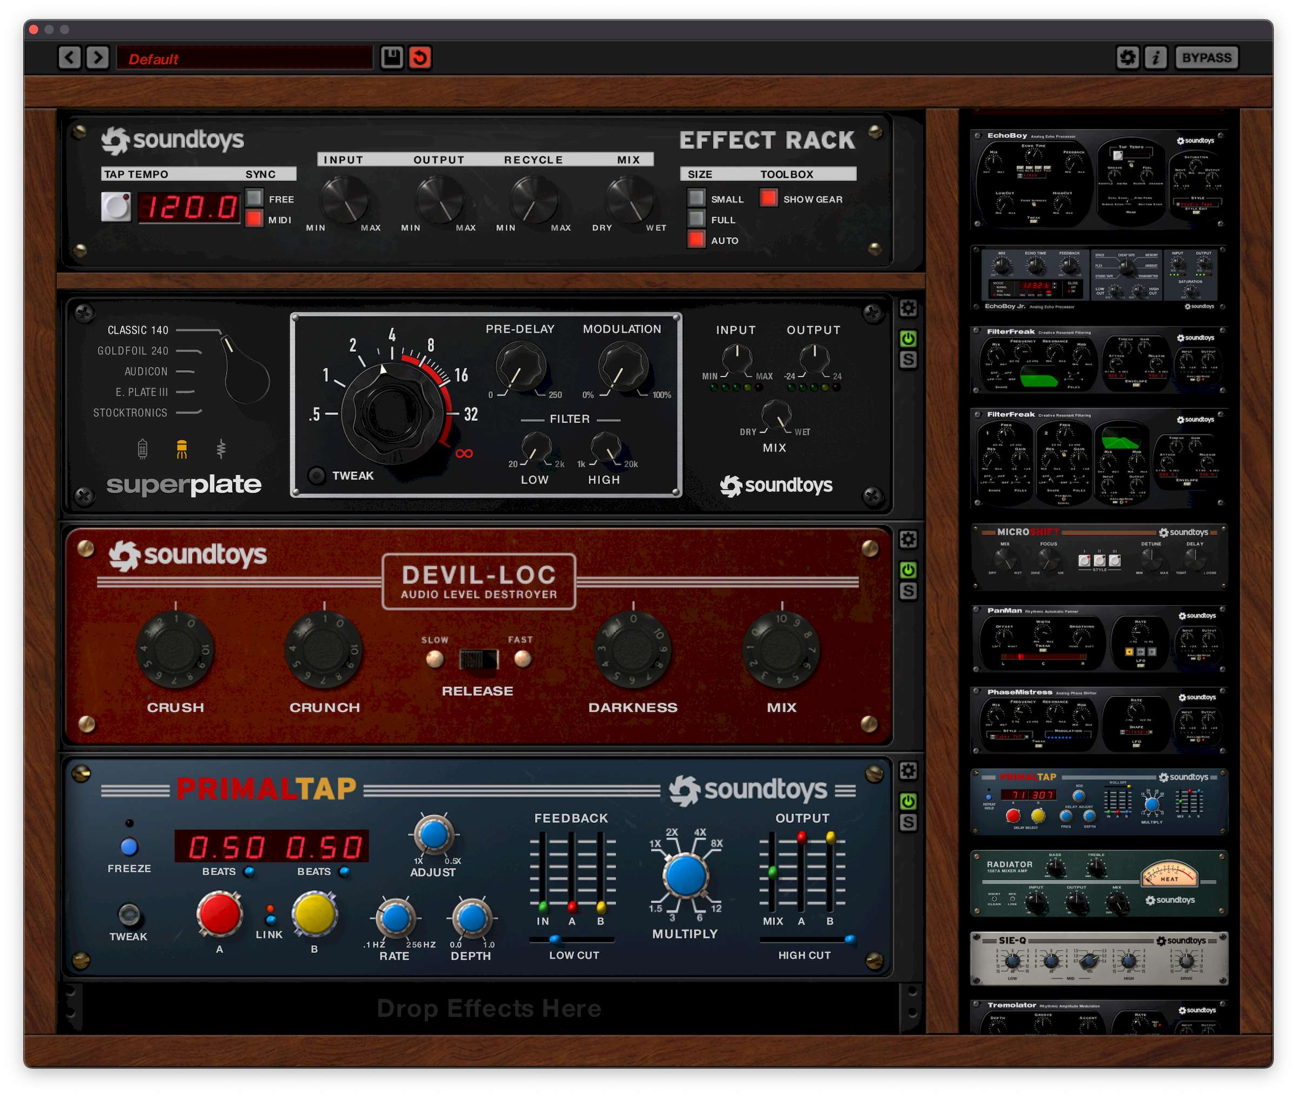Go to previous preset with left arrow
Viewport: 1297px width, 1096px height.
(70, 58)
